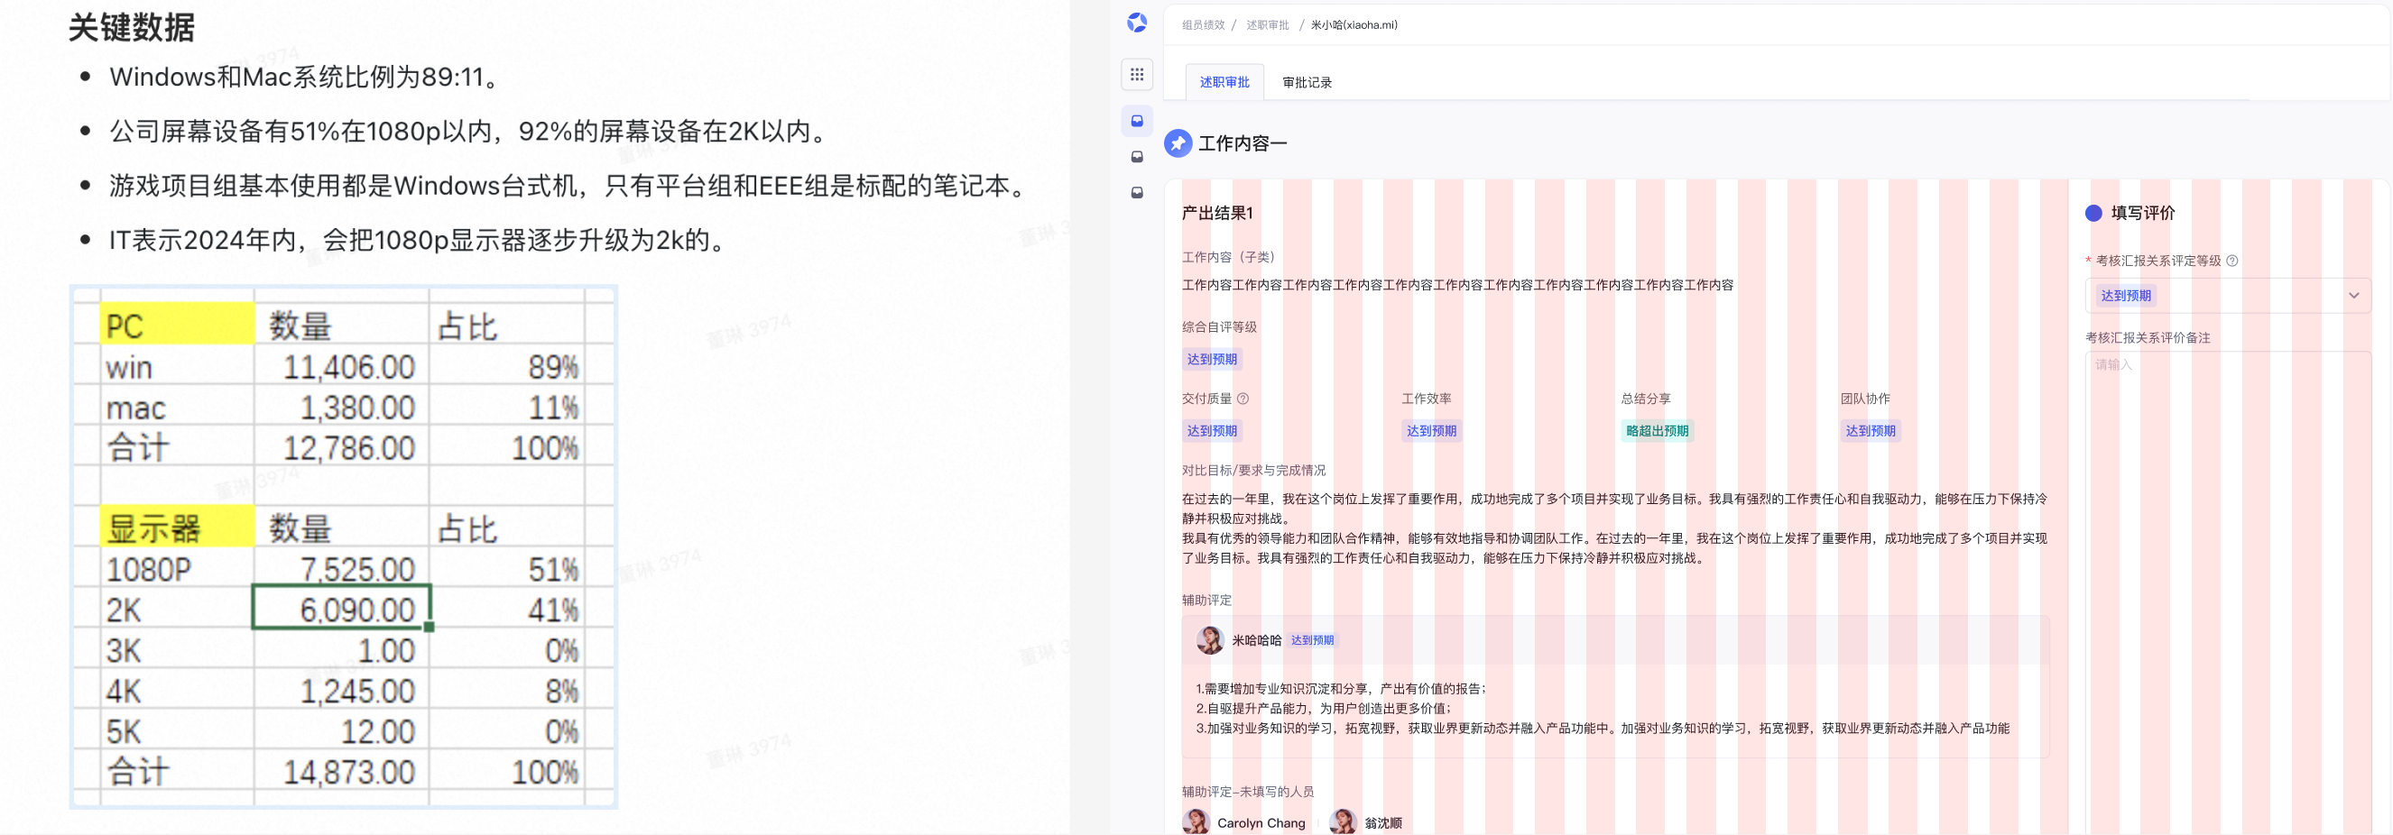2393x835 pixels.
Task: Click 达到预期 tag under 工作效率
Action: (x=1430, y=431)
